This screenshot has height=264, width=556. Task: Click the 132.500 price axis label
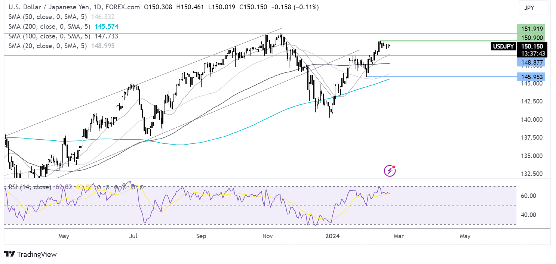pyautogui.click(x=531, y=174)
